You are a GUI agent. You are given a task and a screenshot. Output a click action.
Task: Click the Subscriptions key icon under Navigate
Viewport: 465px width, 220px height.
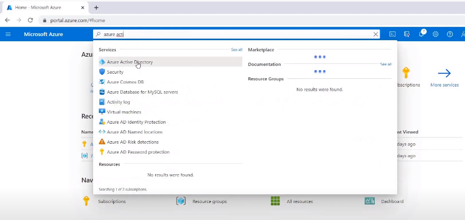[86, 201]
